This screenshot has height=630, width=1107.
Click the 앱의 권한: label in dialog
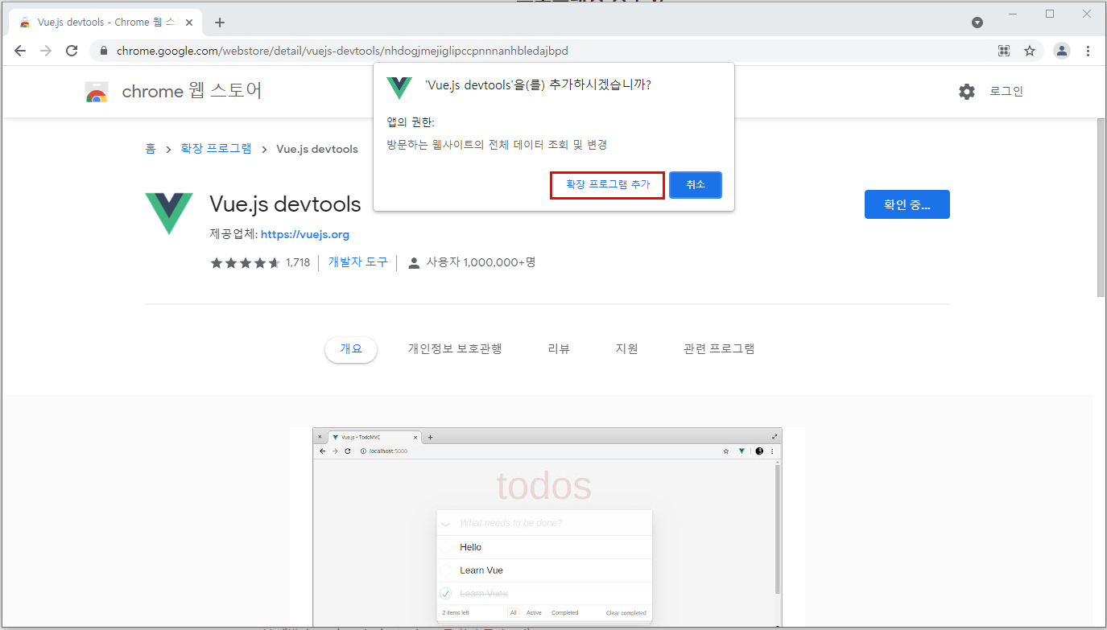pyautogui.click(x=411, y=122)
